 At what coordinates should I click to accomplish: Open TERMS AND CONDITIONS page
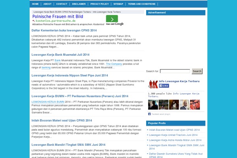point(142,4)
